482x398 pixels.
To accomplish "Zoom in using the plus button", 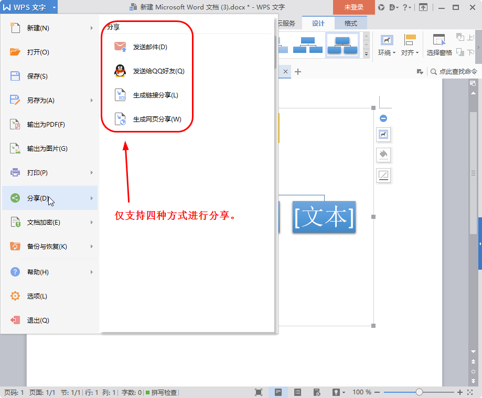I will tap(460, 392).
